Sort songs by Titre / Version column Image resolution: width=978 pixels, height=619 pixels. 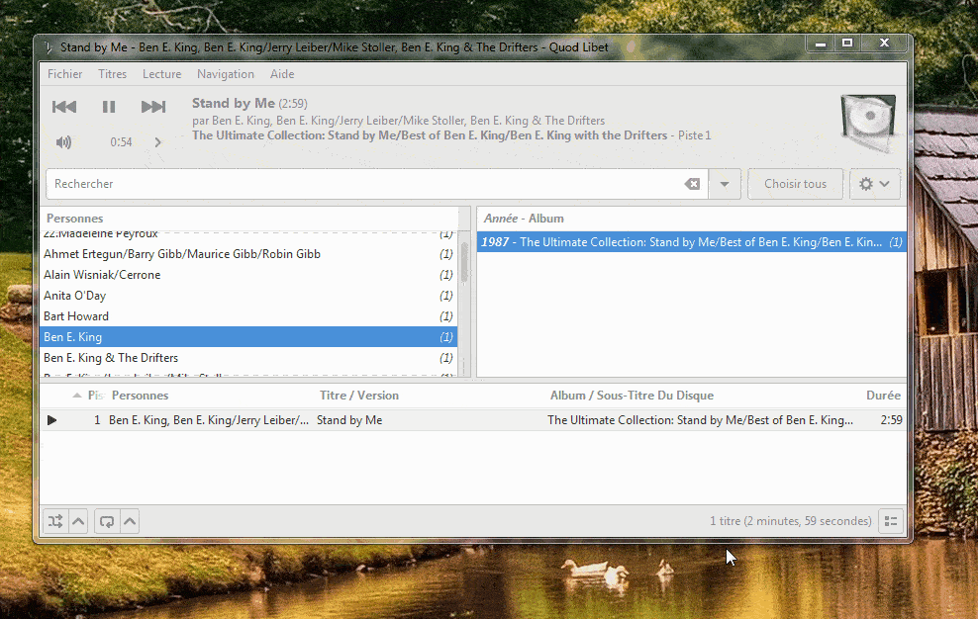430,396
